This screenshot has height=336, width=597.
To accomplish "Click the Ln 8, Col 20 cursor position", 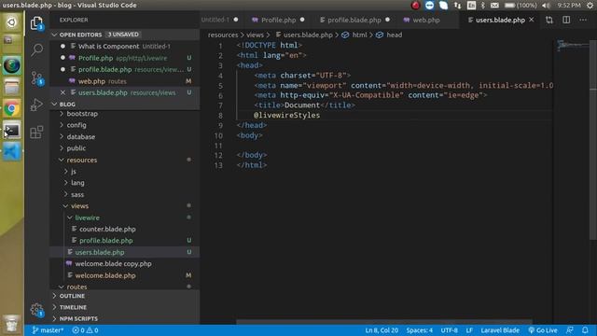I will (382, 330).
